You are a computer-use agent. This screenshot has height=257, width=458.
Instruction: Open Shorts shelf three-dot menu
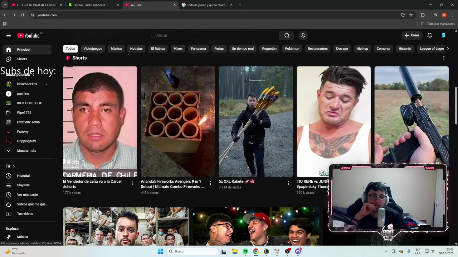444,58
